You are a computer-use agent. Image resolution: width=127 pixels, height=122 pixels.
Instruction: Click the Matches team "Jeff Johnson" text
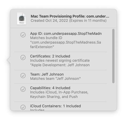point(55,78)
